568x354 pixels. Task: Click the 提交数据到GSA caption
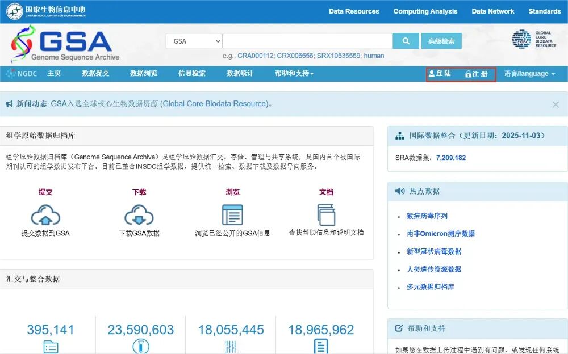[x=45, y=234]
